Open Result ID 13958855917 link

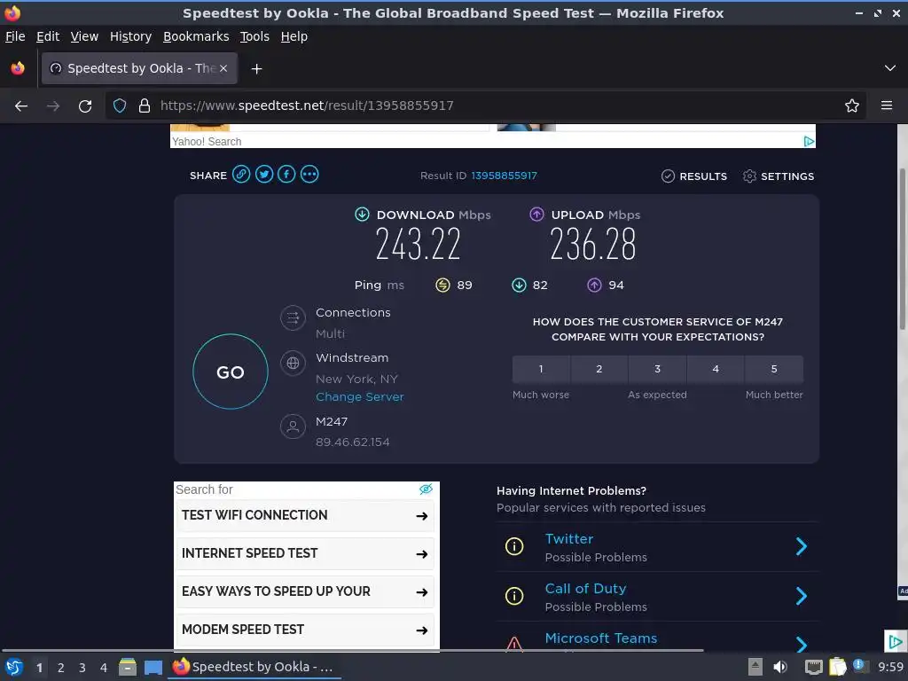pyautogui.click(x=504, y=176)
